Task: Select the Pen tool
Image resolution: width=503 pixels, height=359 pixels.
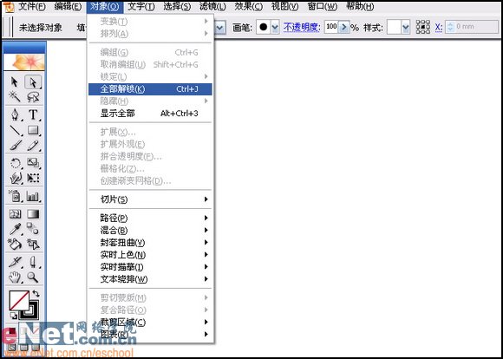Action: click(x=15, y=114)
